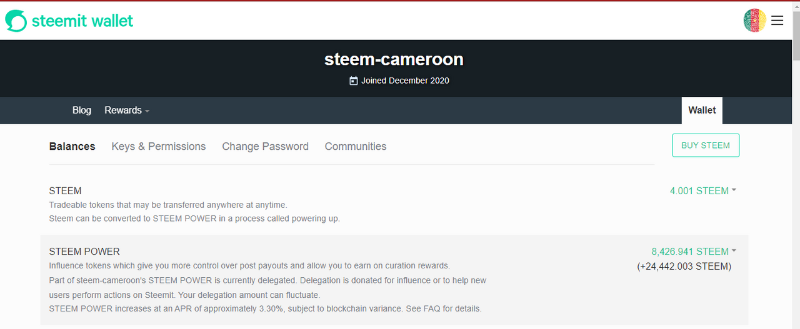This screenshot has height=329, width=800.
Task: Click the delegated +24,442.003 STEEM amount
Action: [684, 267]
